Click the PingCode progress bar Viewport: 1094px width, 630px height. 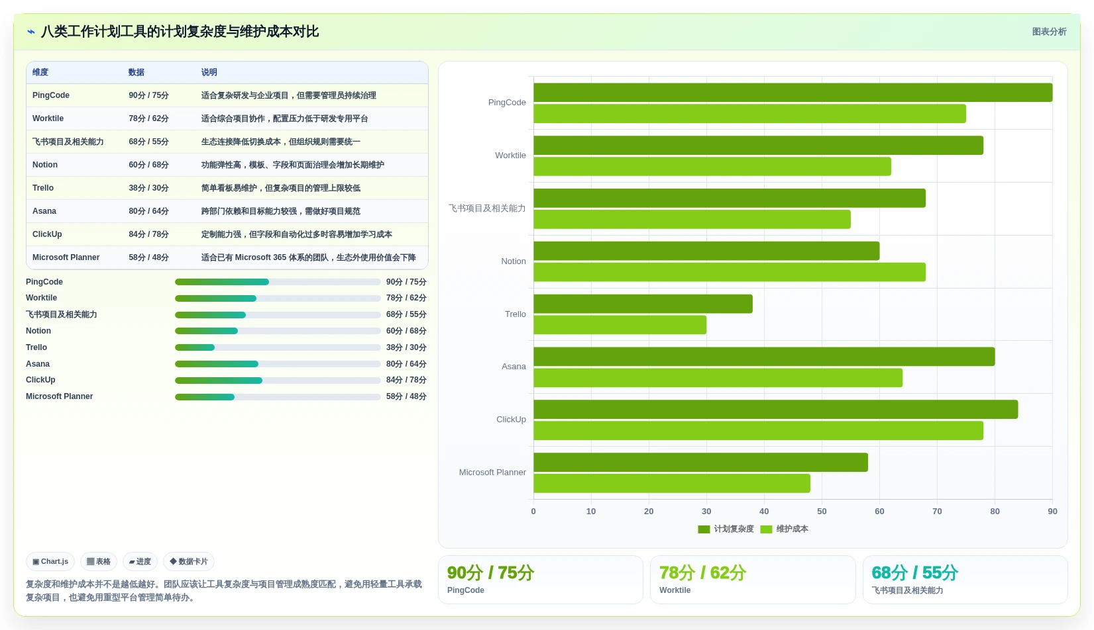coord(278,282)
